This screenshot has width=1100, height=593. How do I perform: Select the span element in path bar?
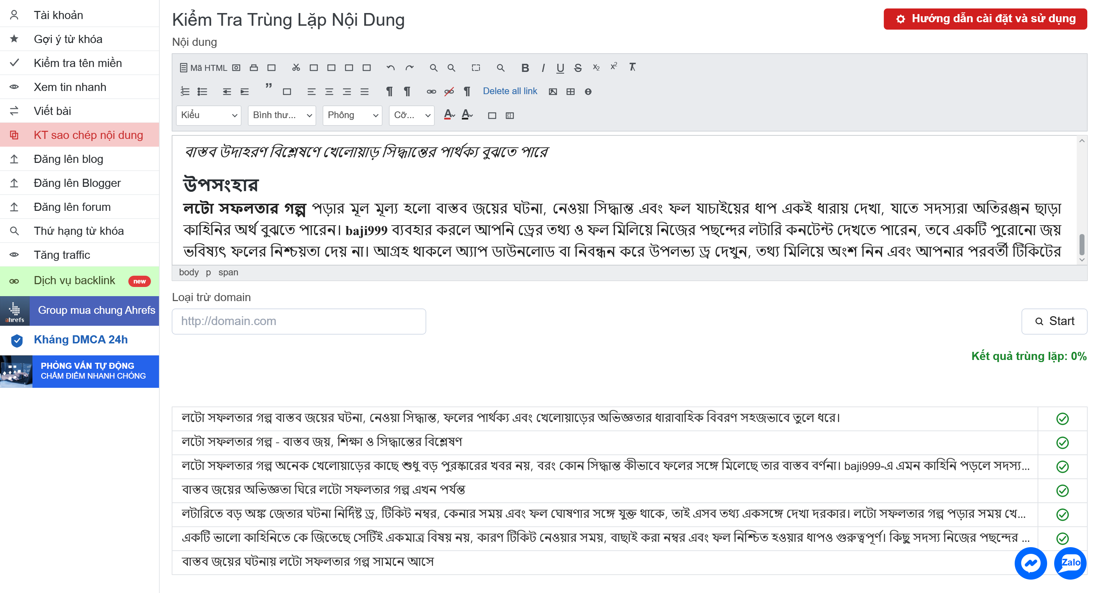(x=228, y=273)
